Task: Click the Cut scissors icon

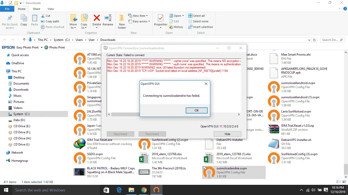Action: 43,16
